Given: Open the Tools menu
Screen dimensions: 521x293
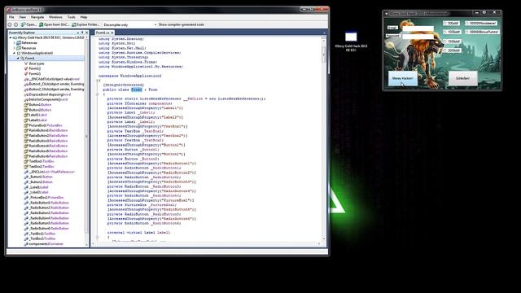Looking at the screenshot, I should pos(72,17).
